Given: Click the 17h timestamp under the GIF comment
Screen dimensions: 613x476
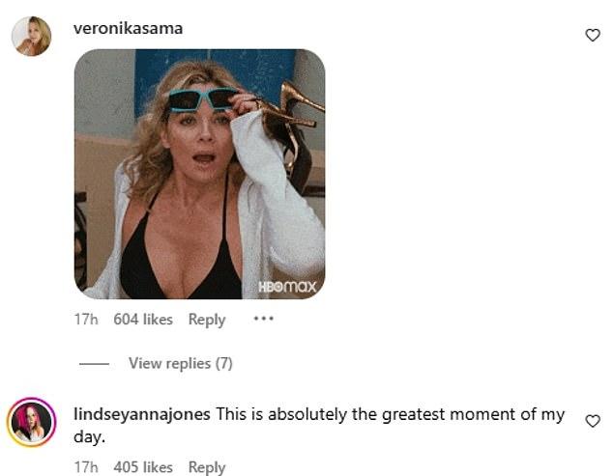Looking at the screenshot, I should pos(86,320).
